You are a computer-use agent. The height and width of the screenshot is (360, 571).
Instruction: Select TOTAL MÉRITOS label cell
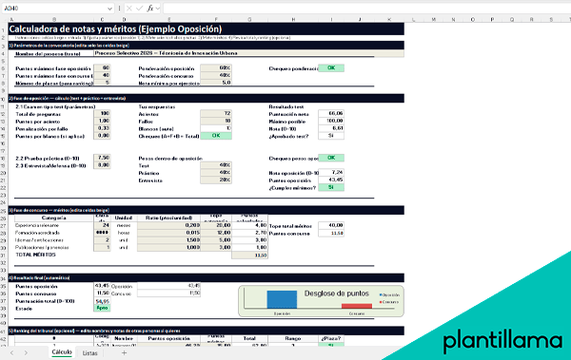(x=54, y=255)
